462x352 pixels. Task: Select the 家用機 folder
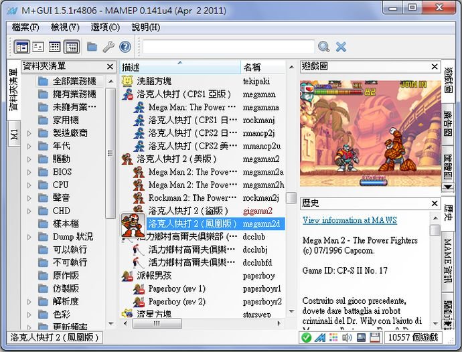pos(58,120)
